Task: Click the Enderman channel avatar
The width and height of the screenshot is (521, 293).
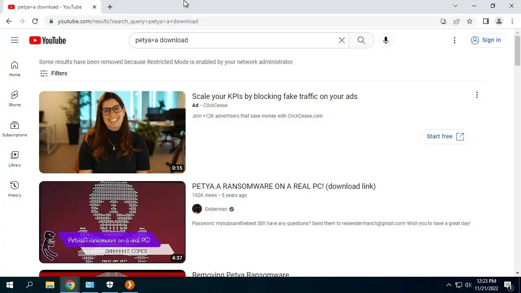Action: [x=197, y=209]
